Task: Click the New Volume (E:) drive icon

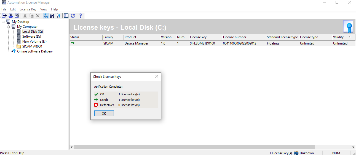Action: [x=19, y=41]
